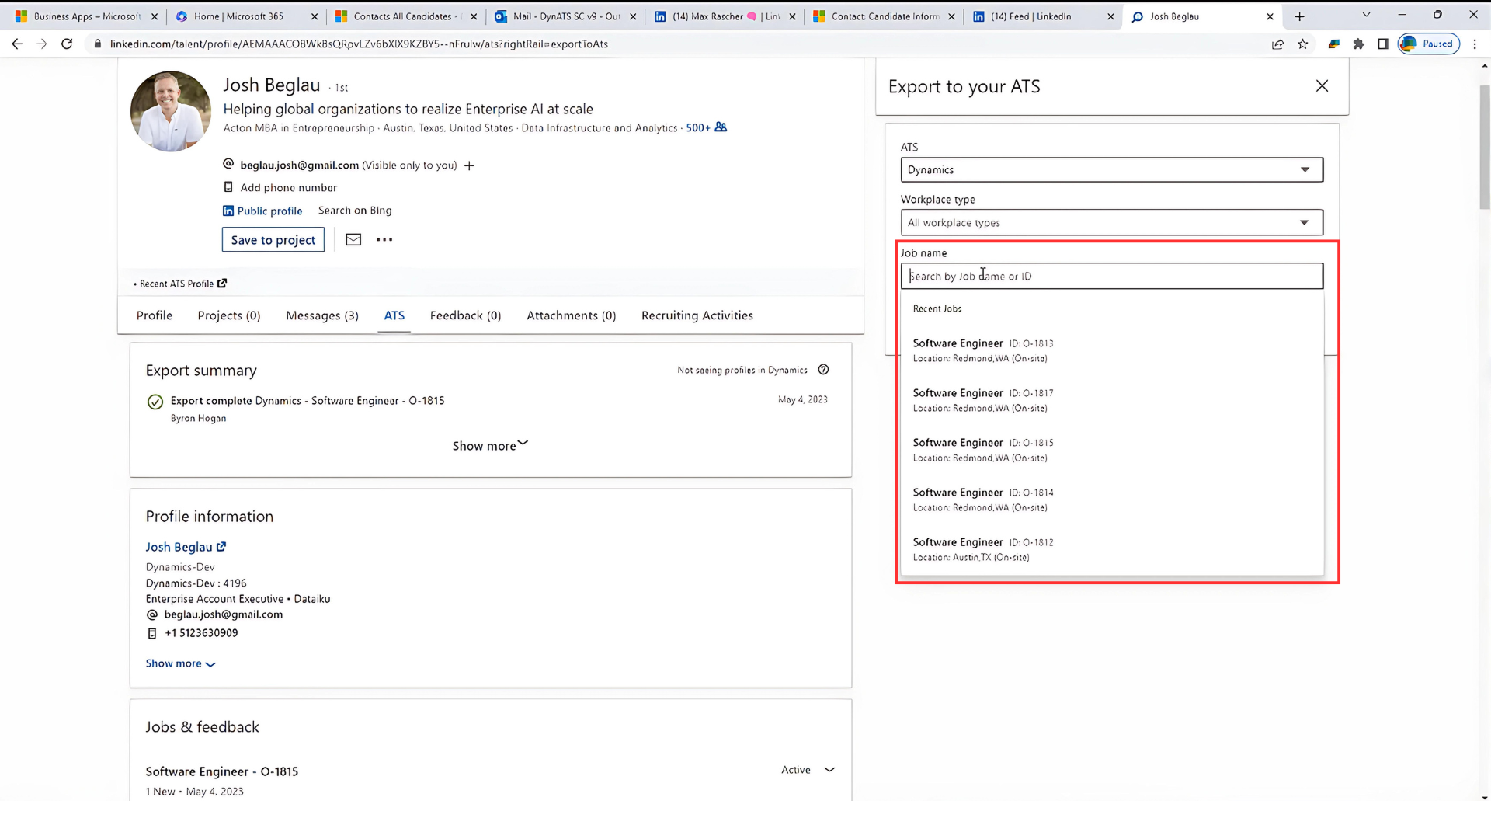Open the Chrome three-dot menu
The image size is (1491, 839).
click(1475, 44)
